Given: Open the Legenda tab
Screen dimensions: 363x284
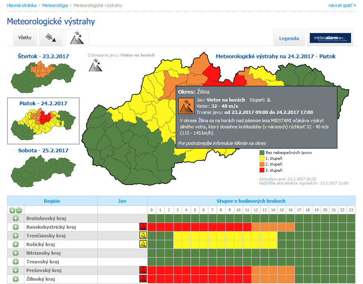Looking at the screenshot, I should pos(289,38).
